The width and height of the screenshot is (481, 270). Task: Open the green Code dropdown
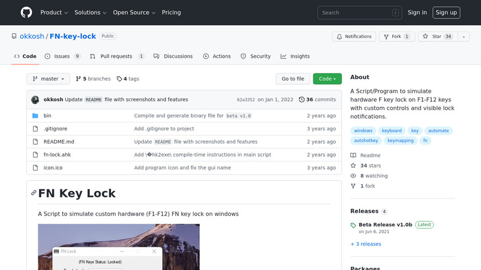327,79
